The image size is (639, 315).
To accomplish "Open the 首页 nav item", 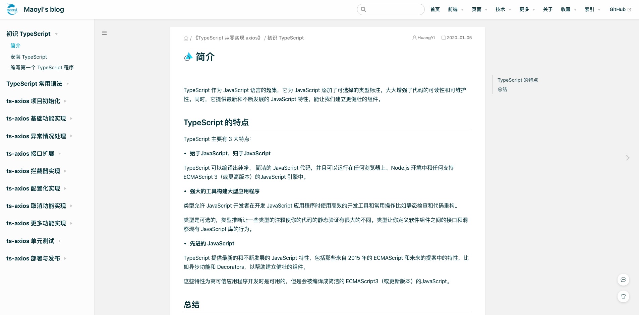I will pyautogui.click(x=435, y=9).
